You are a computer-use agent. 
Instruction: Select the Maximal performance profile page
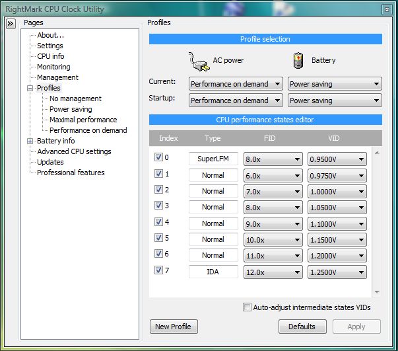tap(83, 120)
